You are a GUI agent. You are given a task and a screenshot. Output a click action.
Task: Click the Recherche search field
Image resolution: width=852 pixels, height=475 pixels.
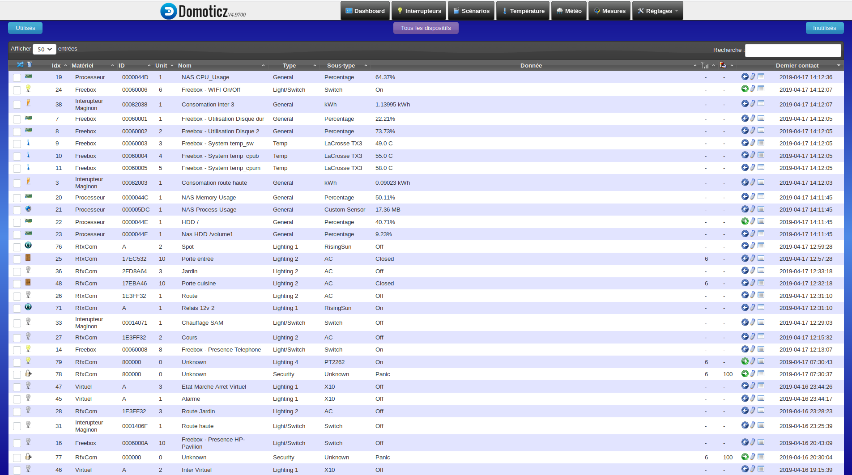[x=793, y=50]
